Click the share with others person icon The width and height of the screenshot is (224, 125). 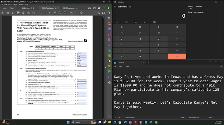click(x=109, y=13)
